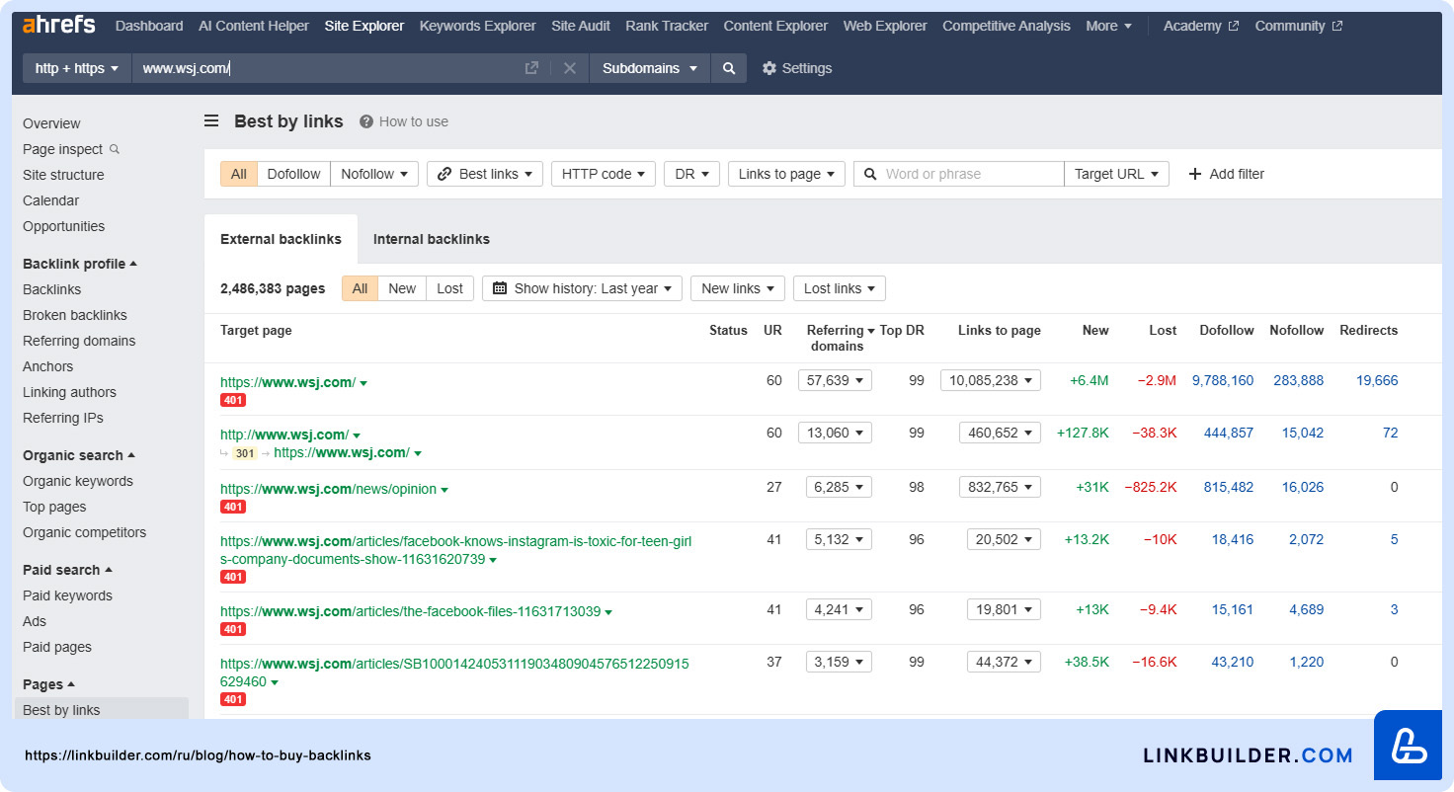Open Keywords Explorer in top navigation
The width and height of the screenshot is (1454, 792).
pos(478,26)
